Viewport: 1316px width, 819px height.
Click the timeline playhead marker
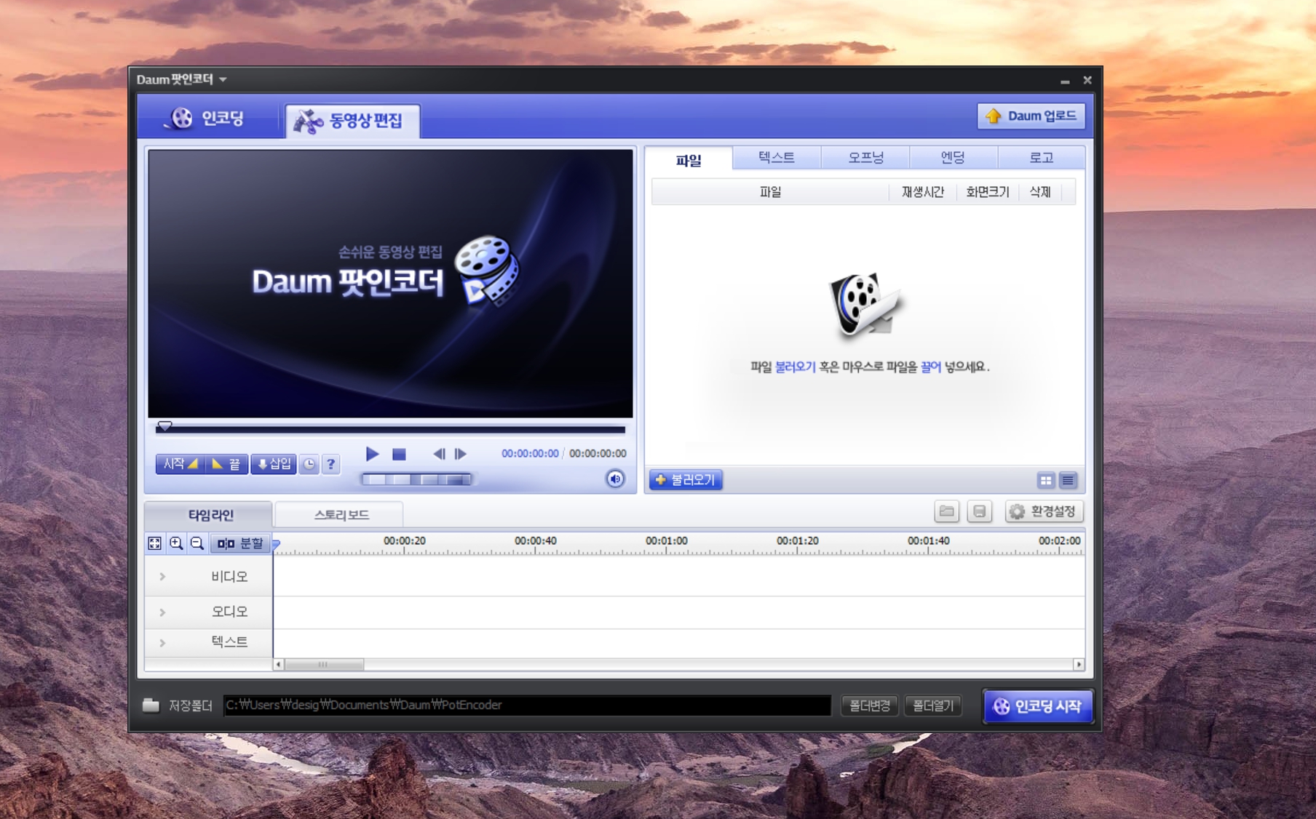click(x=276, y=544)
